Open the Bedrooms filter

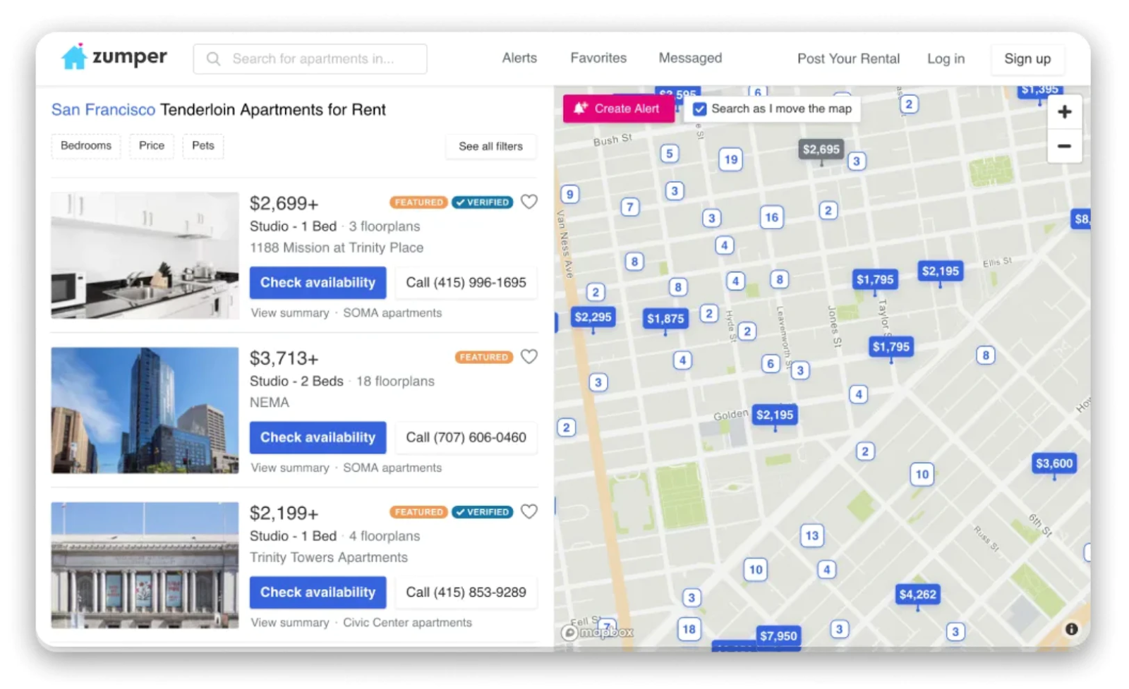click(86, 146)
